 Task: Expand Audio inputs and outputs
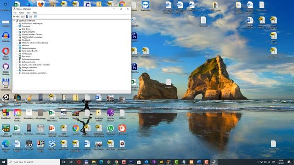[x=17, y=23]
